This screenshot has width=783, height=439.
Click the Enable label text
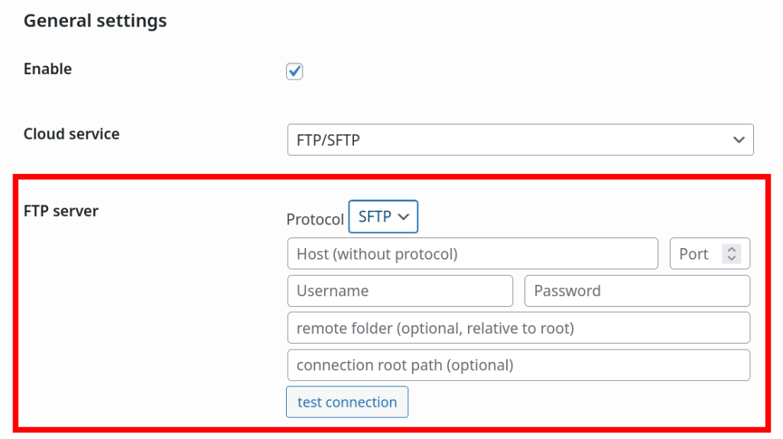pos(47,69)
